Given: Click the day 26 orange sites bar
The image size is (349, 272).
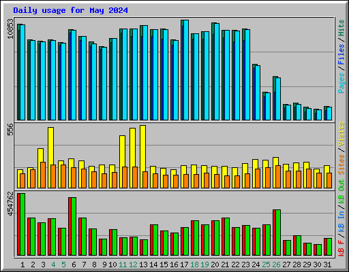Looking at the screenshot, I should 278,177.
